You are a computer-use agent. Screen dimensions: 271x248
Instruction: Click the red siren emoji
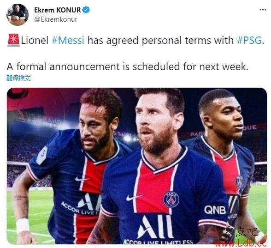click(x=13, y=40)
